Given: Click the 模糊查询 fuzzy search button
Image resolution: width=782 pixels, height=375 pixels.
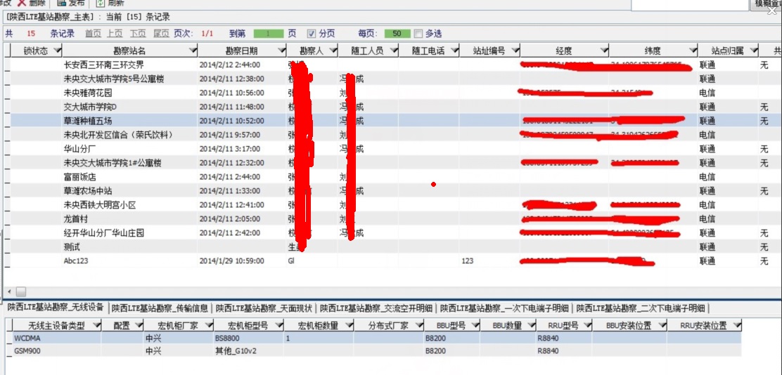Looking at the screenshot, I should click(767, 4).
